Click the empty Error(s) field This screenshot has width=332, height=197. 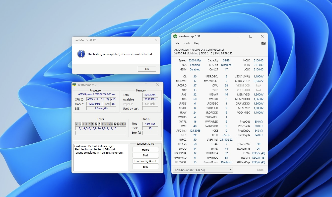click(x=150, y=133)
